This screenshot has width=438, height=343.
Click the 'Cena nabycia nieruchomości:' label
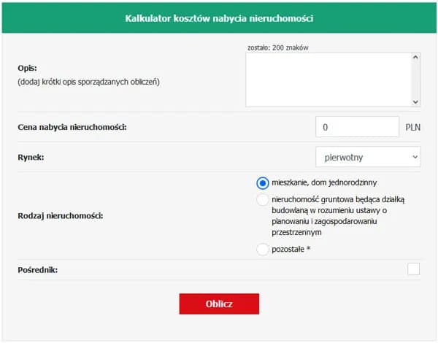[72, 127]
